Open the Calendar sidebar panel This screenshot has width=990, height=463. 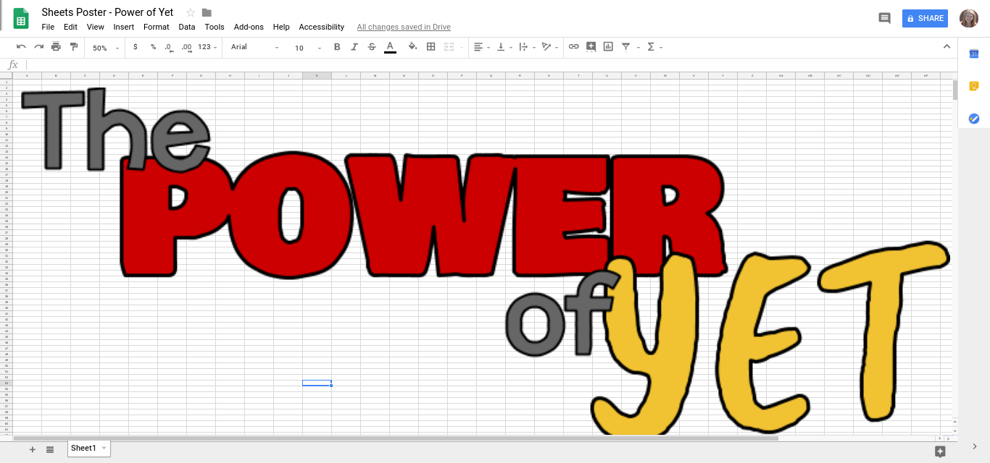974,54
